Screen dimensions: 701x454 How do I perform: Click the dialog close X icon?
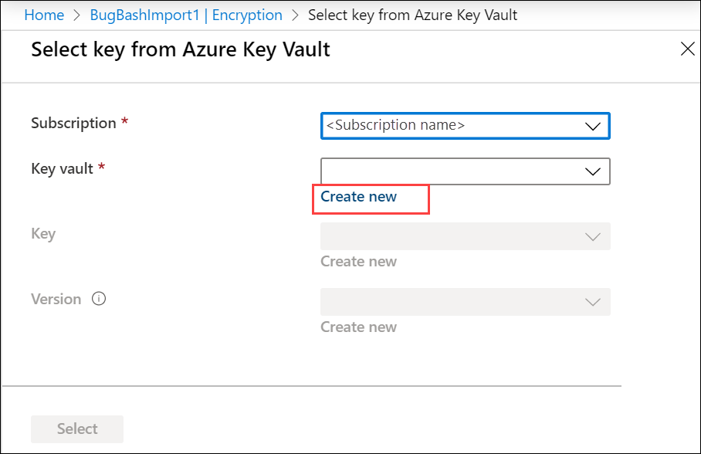[x=688, y=49]
